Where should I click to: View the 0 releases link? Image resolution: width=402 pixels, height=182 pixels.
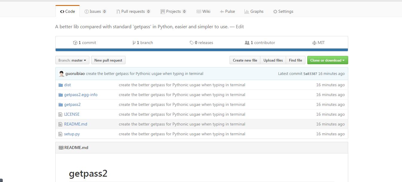click(201, 43)
